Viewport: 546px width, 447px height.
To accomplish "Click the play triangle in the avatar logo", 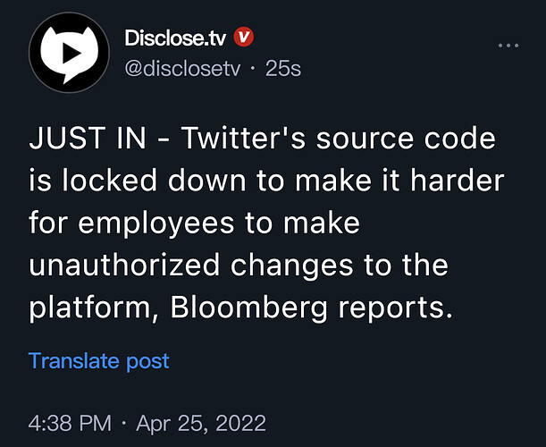I will (71, 54).
